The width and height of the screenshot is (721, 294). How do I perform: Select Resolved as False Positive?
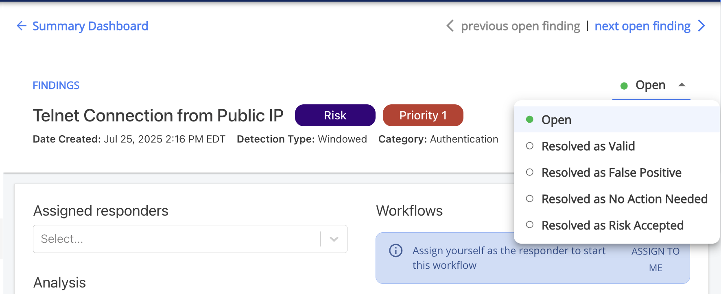click(x=617, y=173)
